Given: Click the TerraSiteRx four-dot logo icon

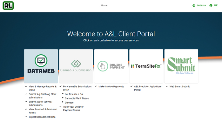Looking at the screenshot, I should pos(132,66).
